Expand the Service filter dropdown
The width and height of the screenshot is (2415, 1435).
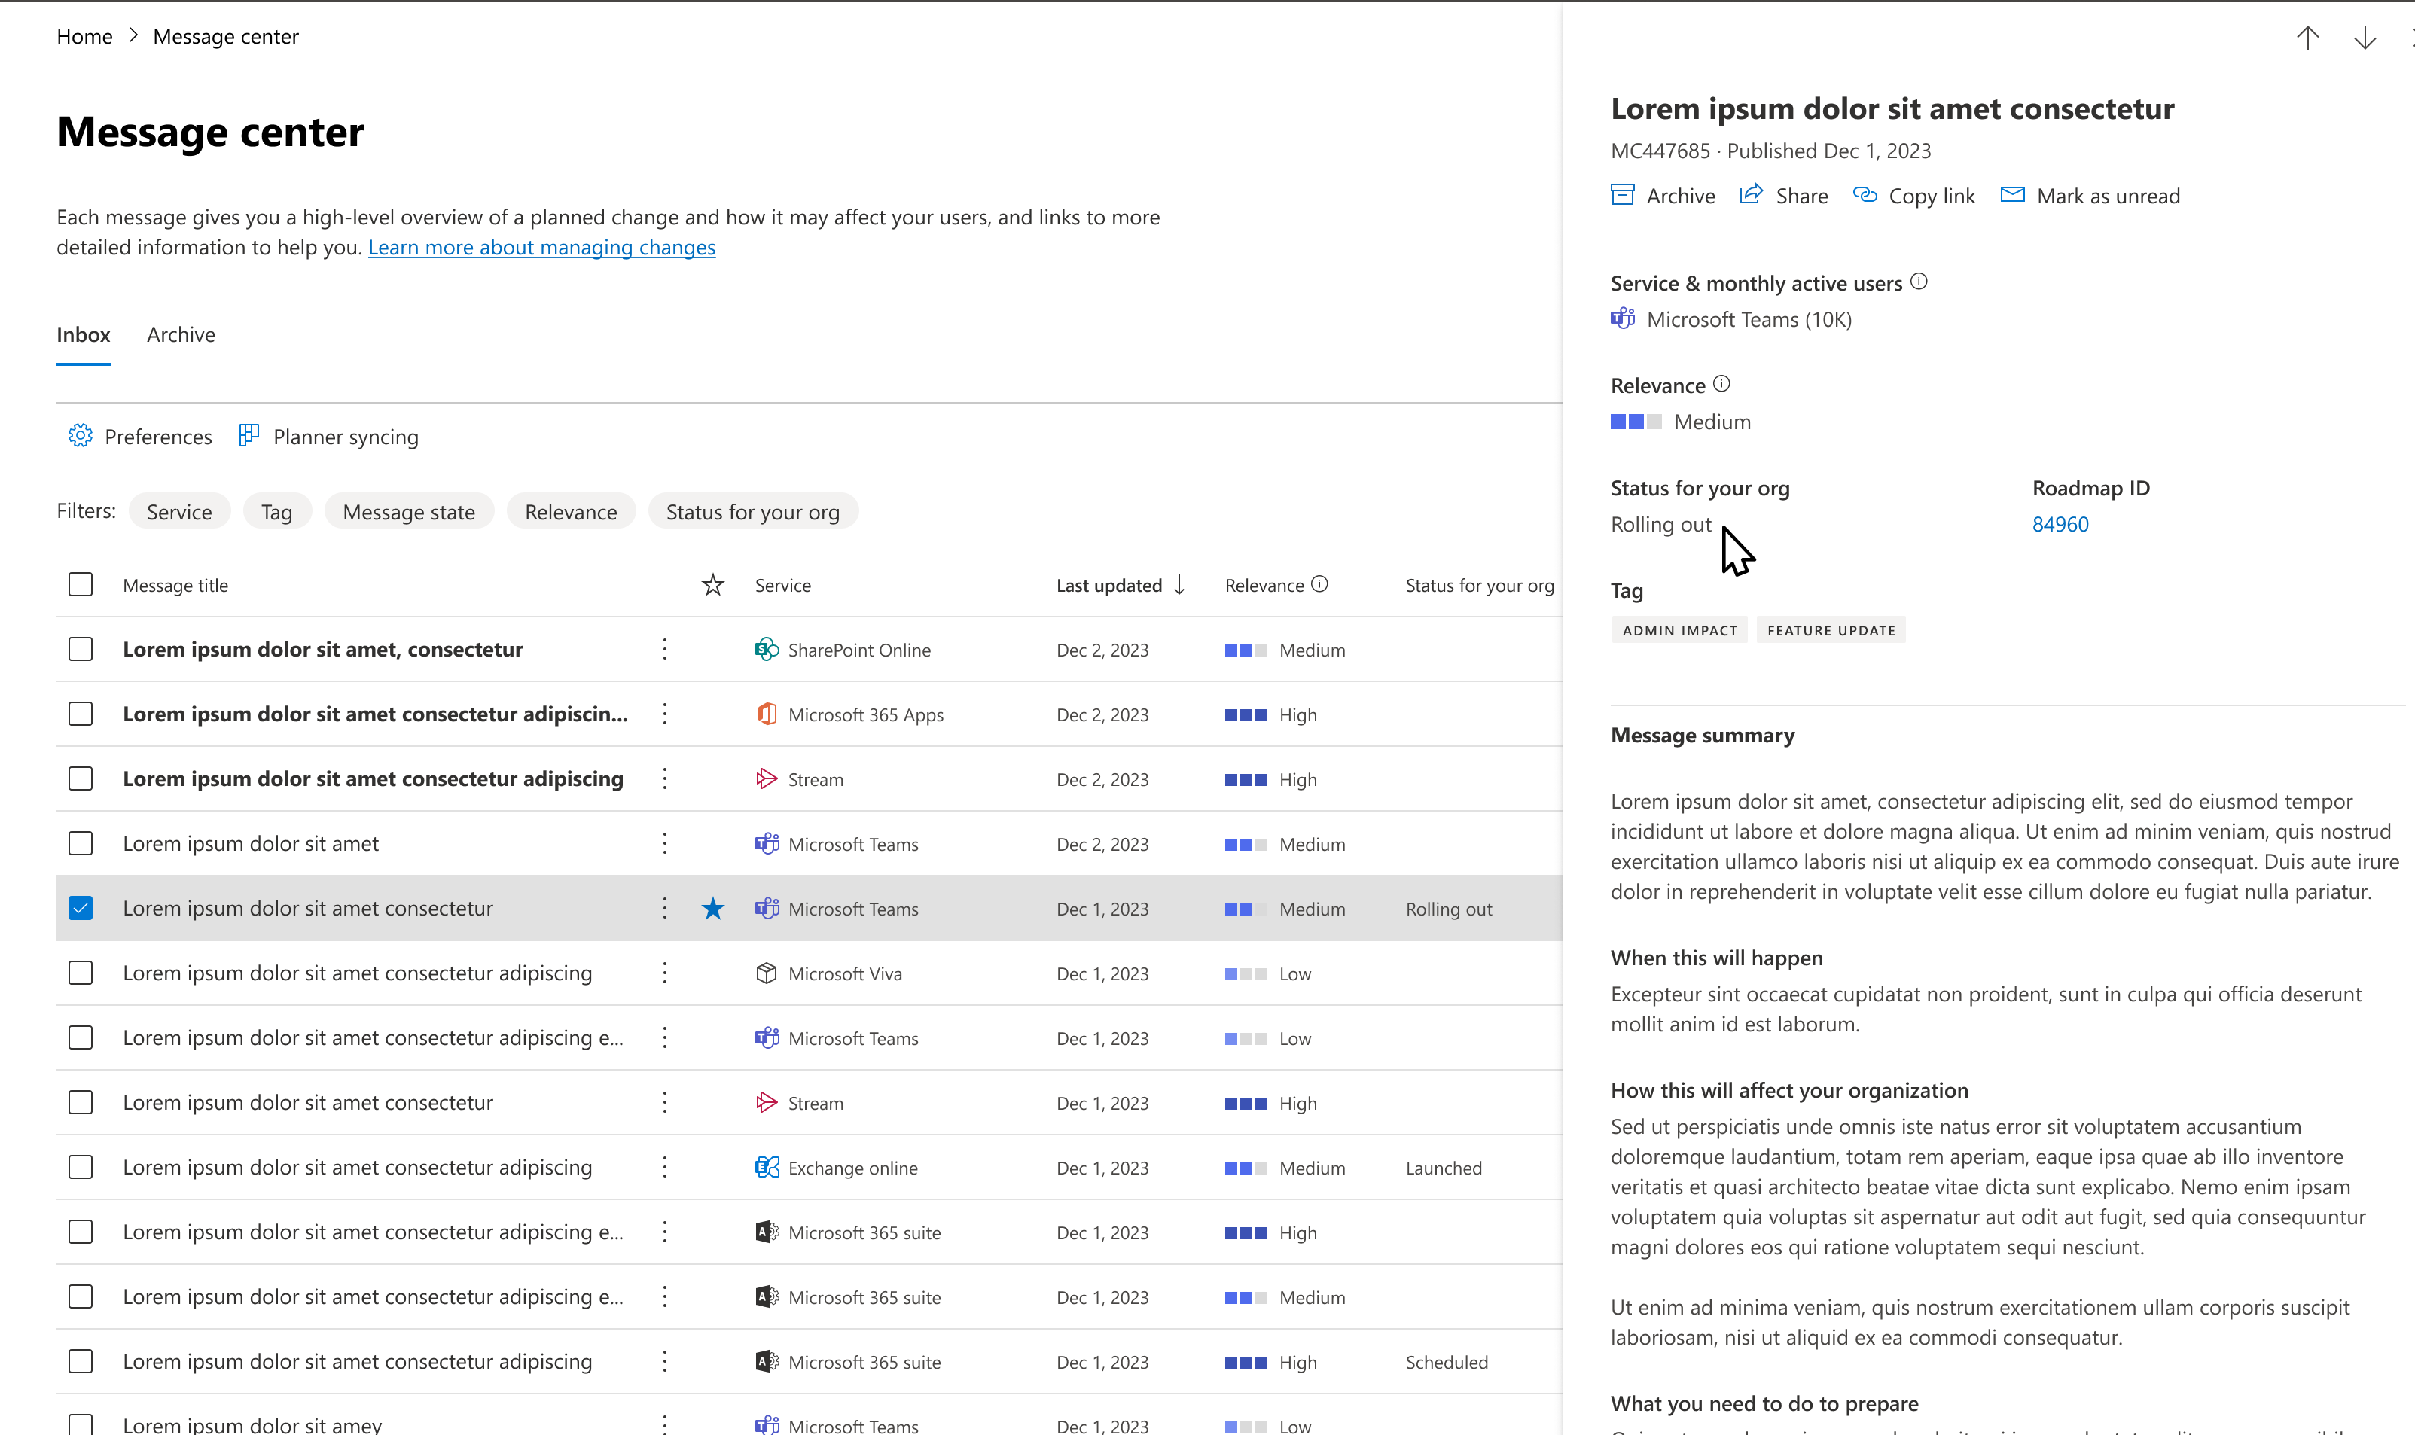click(x=179, y=510)
